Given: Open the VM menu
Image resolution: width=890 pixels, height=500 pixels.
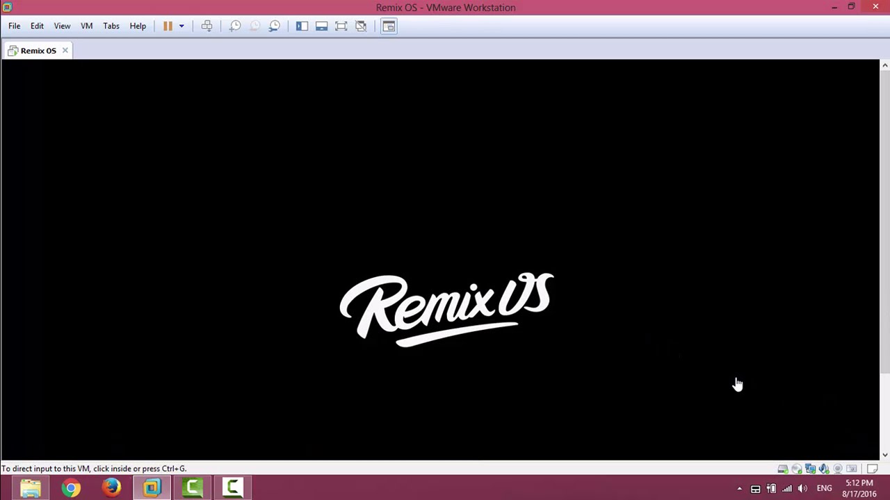Looking at the screenshot, I should click(86, 26).
